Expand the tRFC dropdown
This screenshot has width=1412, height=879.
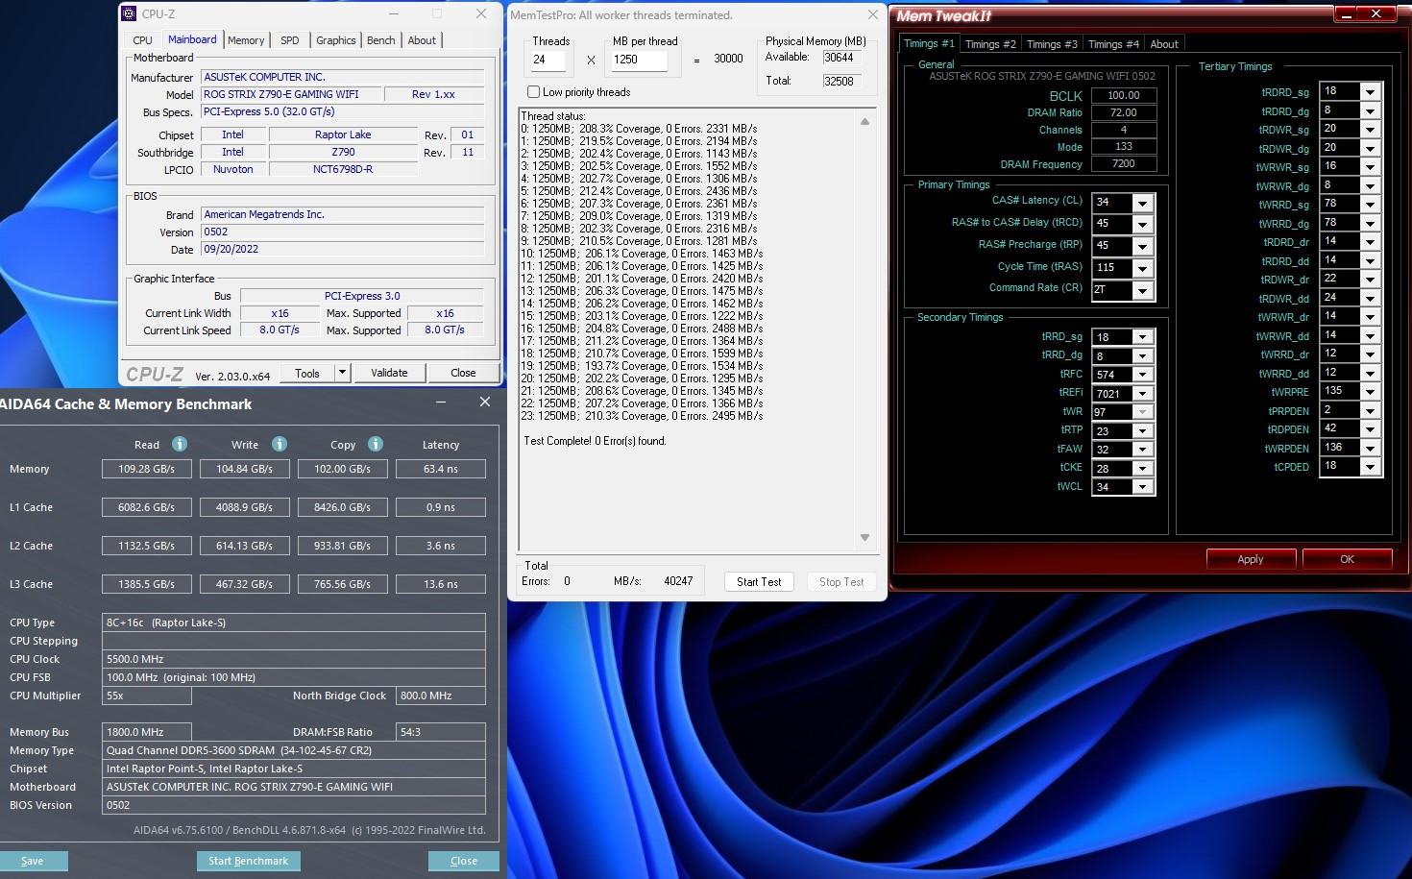point(1142,375)
